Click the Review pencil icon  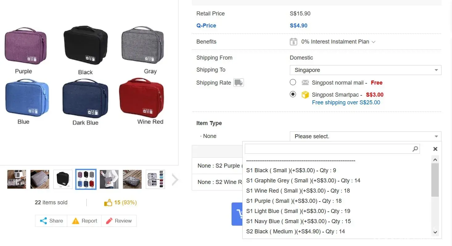click(x=109, y=221)
